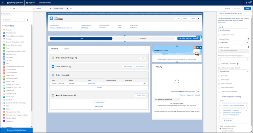Viewport: 253px width, 133px height.
Task: Open the Launch Recommendation Action In combobox
Action: coord(234,71)
